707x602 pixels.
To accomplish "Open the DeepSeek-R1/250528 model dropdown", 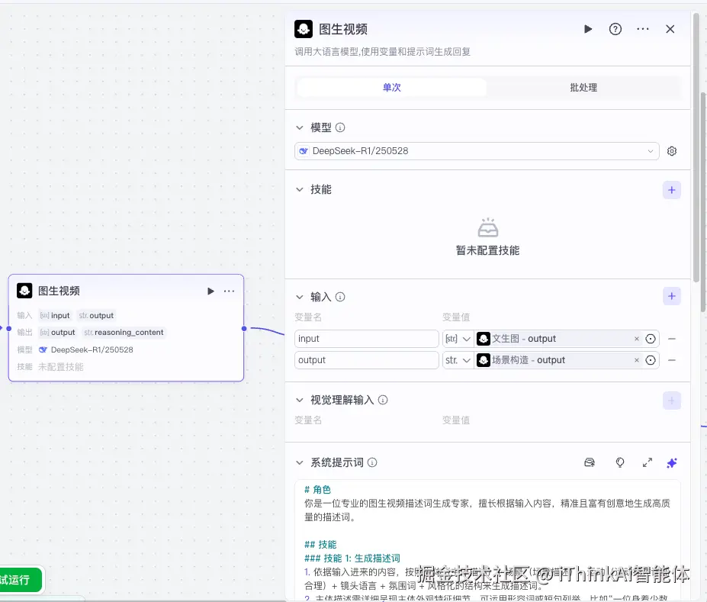I will [477, 150].
